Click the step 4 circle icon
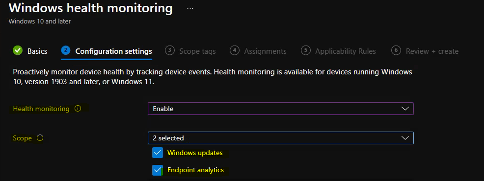484x181 pixels. [235, 50]
